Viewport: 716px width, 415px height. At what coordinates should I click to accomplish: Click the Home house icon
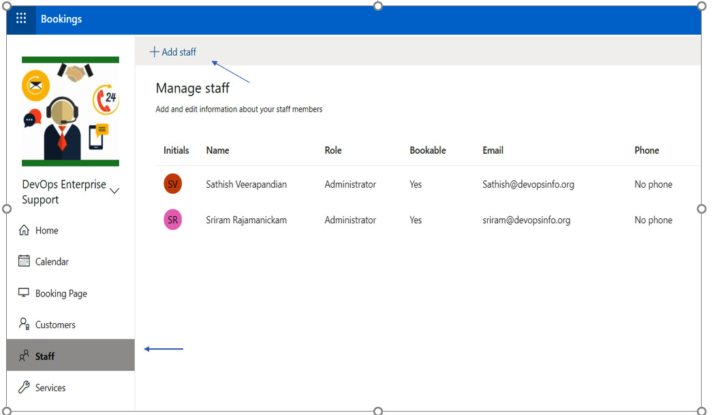[24, 230]
